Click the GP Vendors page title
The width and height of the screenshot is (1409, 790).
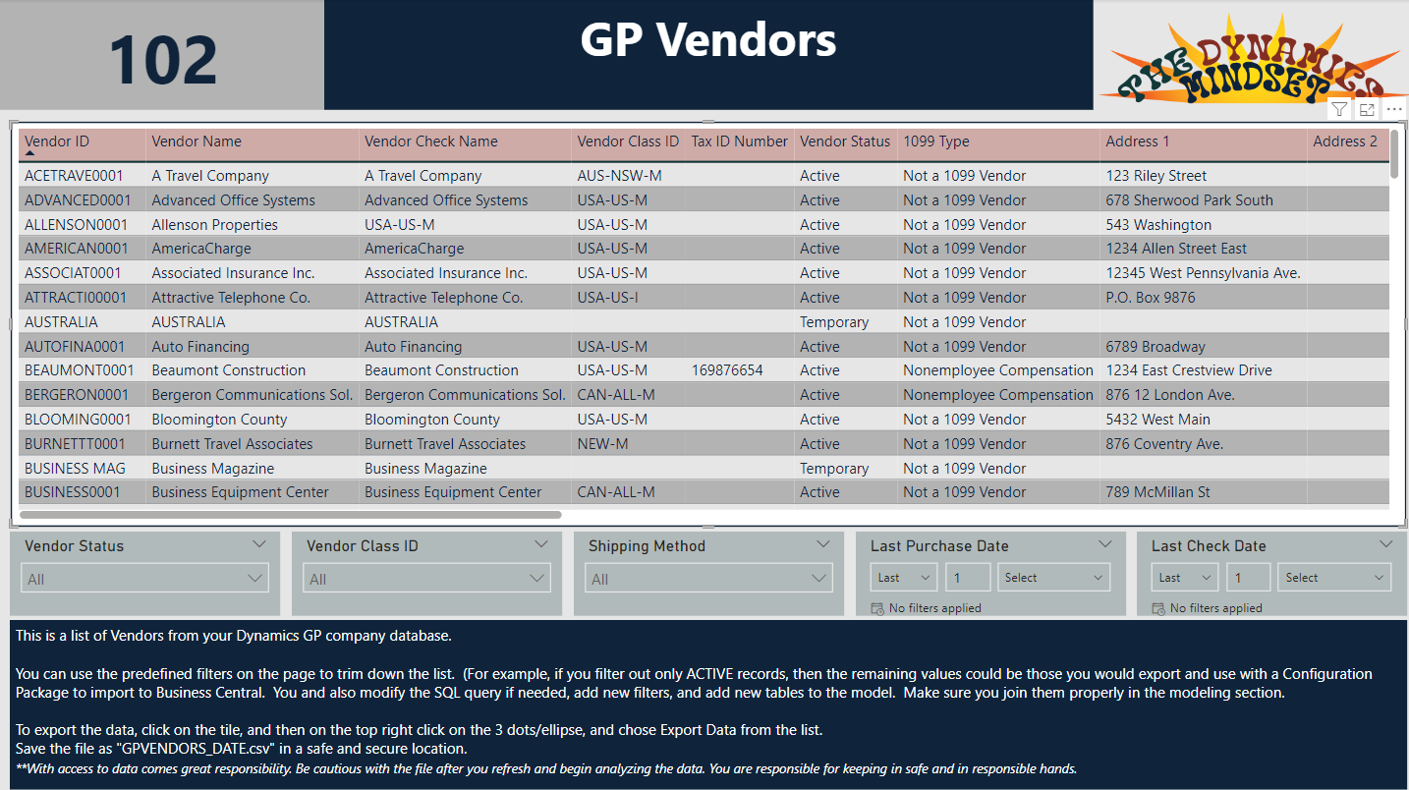point(707,40)
